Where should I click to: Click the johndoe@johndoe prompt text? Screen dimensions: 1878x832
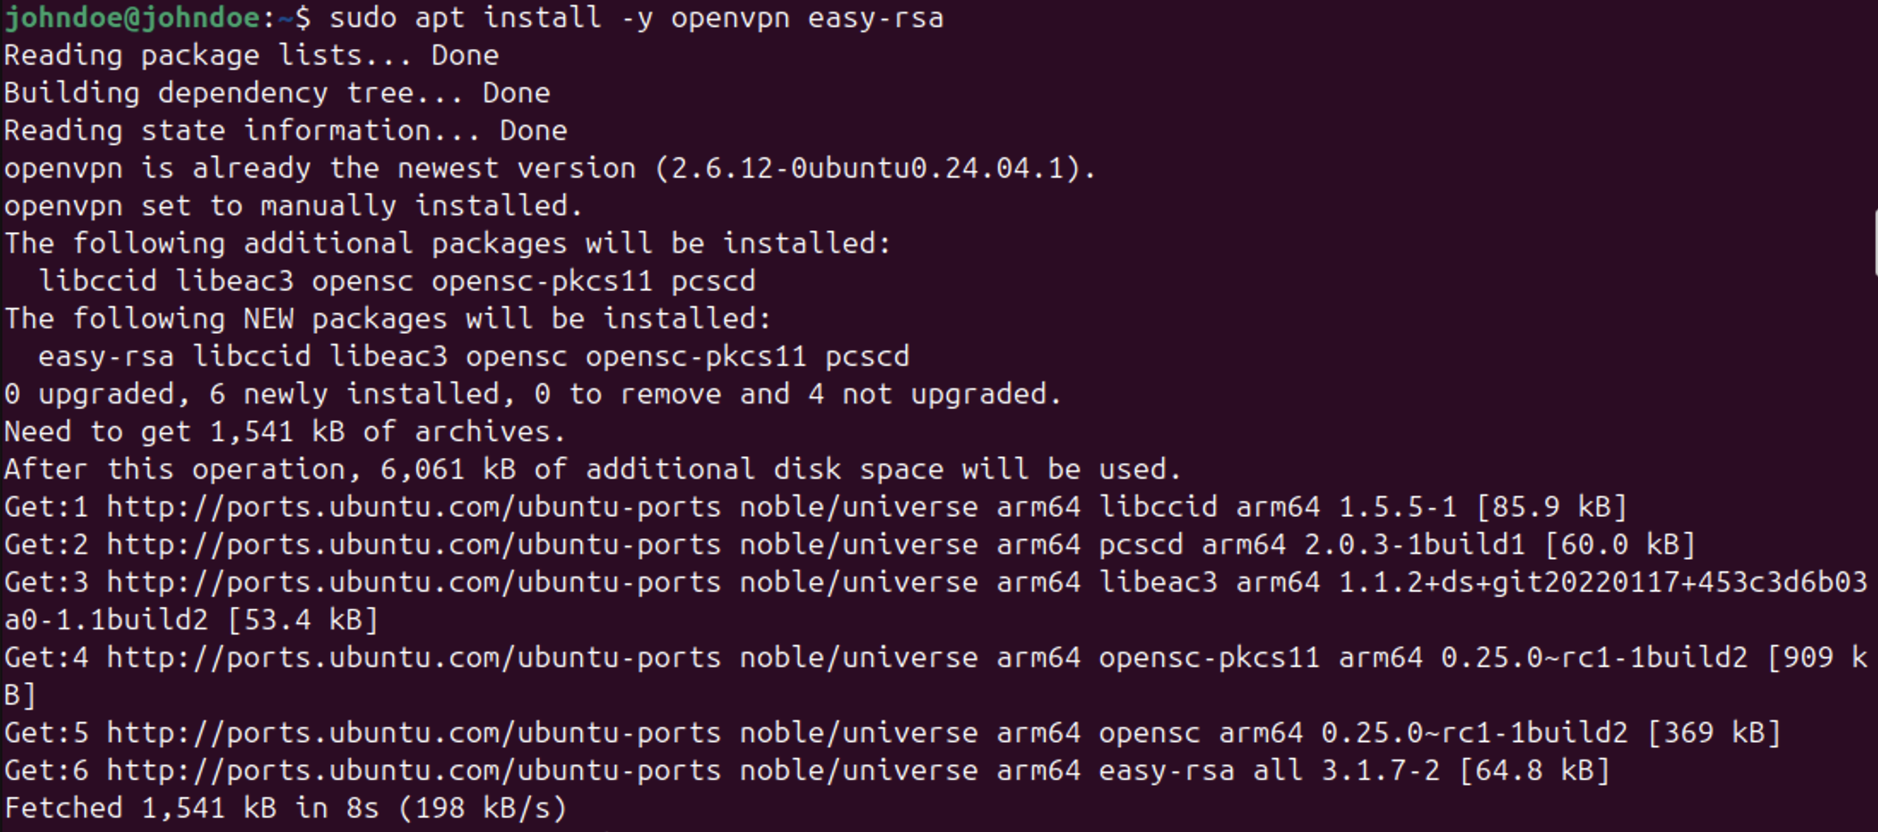133,18
